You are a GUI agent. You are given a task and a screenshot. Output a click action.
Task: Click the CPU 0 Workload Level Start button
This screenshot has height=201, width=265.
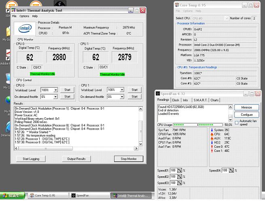[67, 90]
